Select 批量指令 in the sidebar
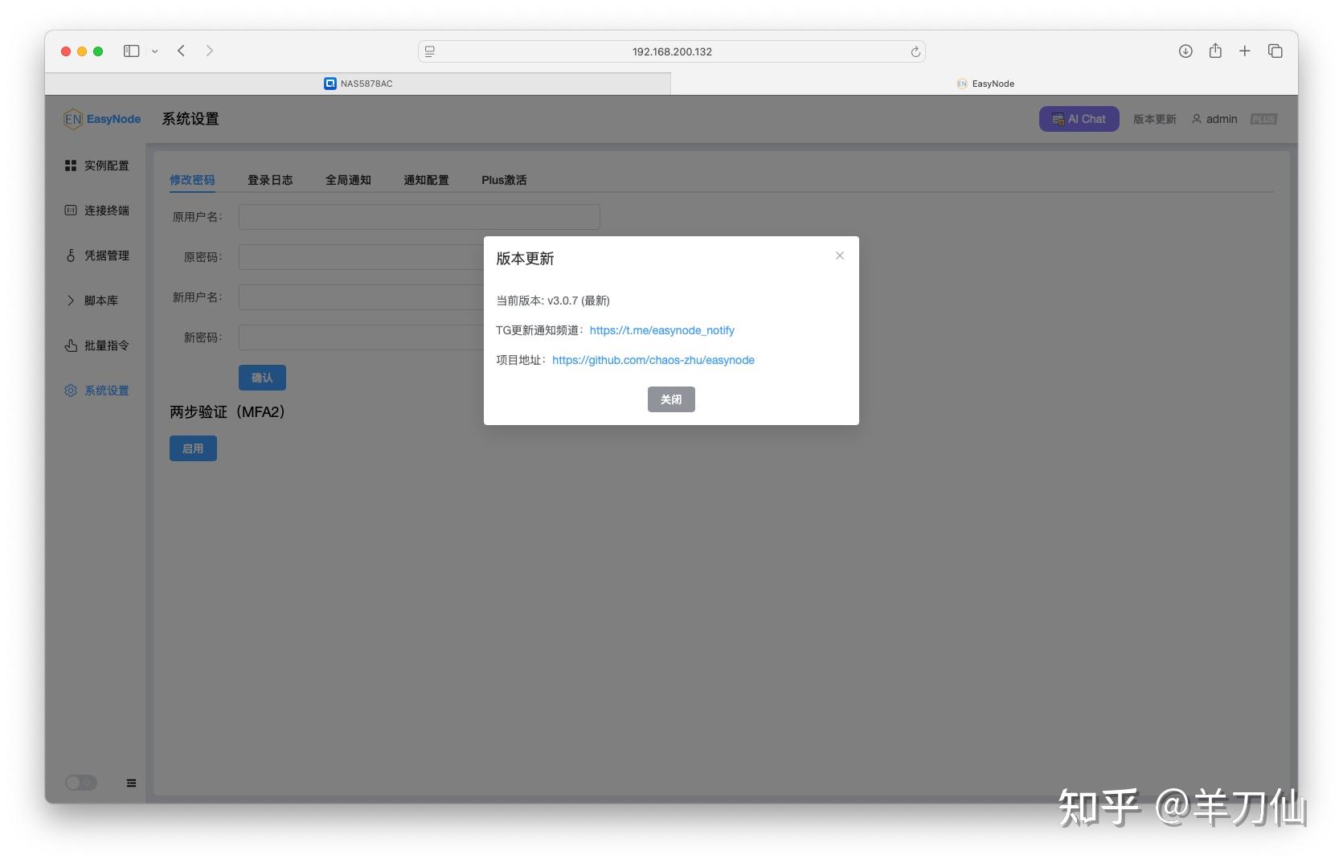Viewport: 1343px width, 863px height. click(x=105, y=346)
